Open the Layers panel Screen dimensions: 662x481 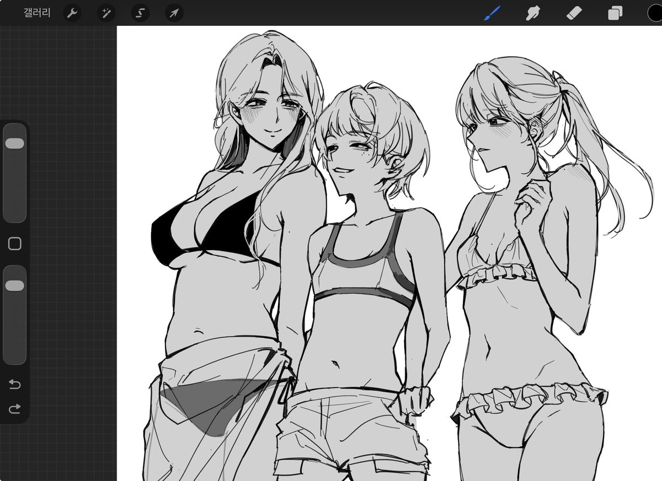[x=615, y=13]
